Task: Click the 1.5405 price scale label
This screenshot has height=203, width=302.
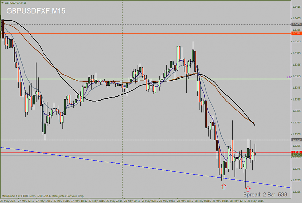Action: click(296, 18)
